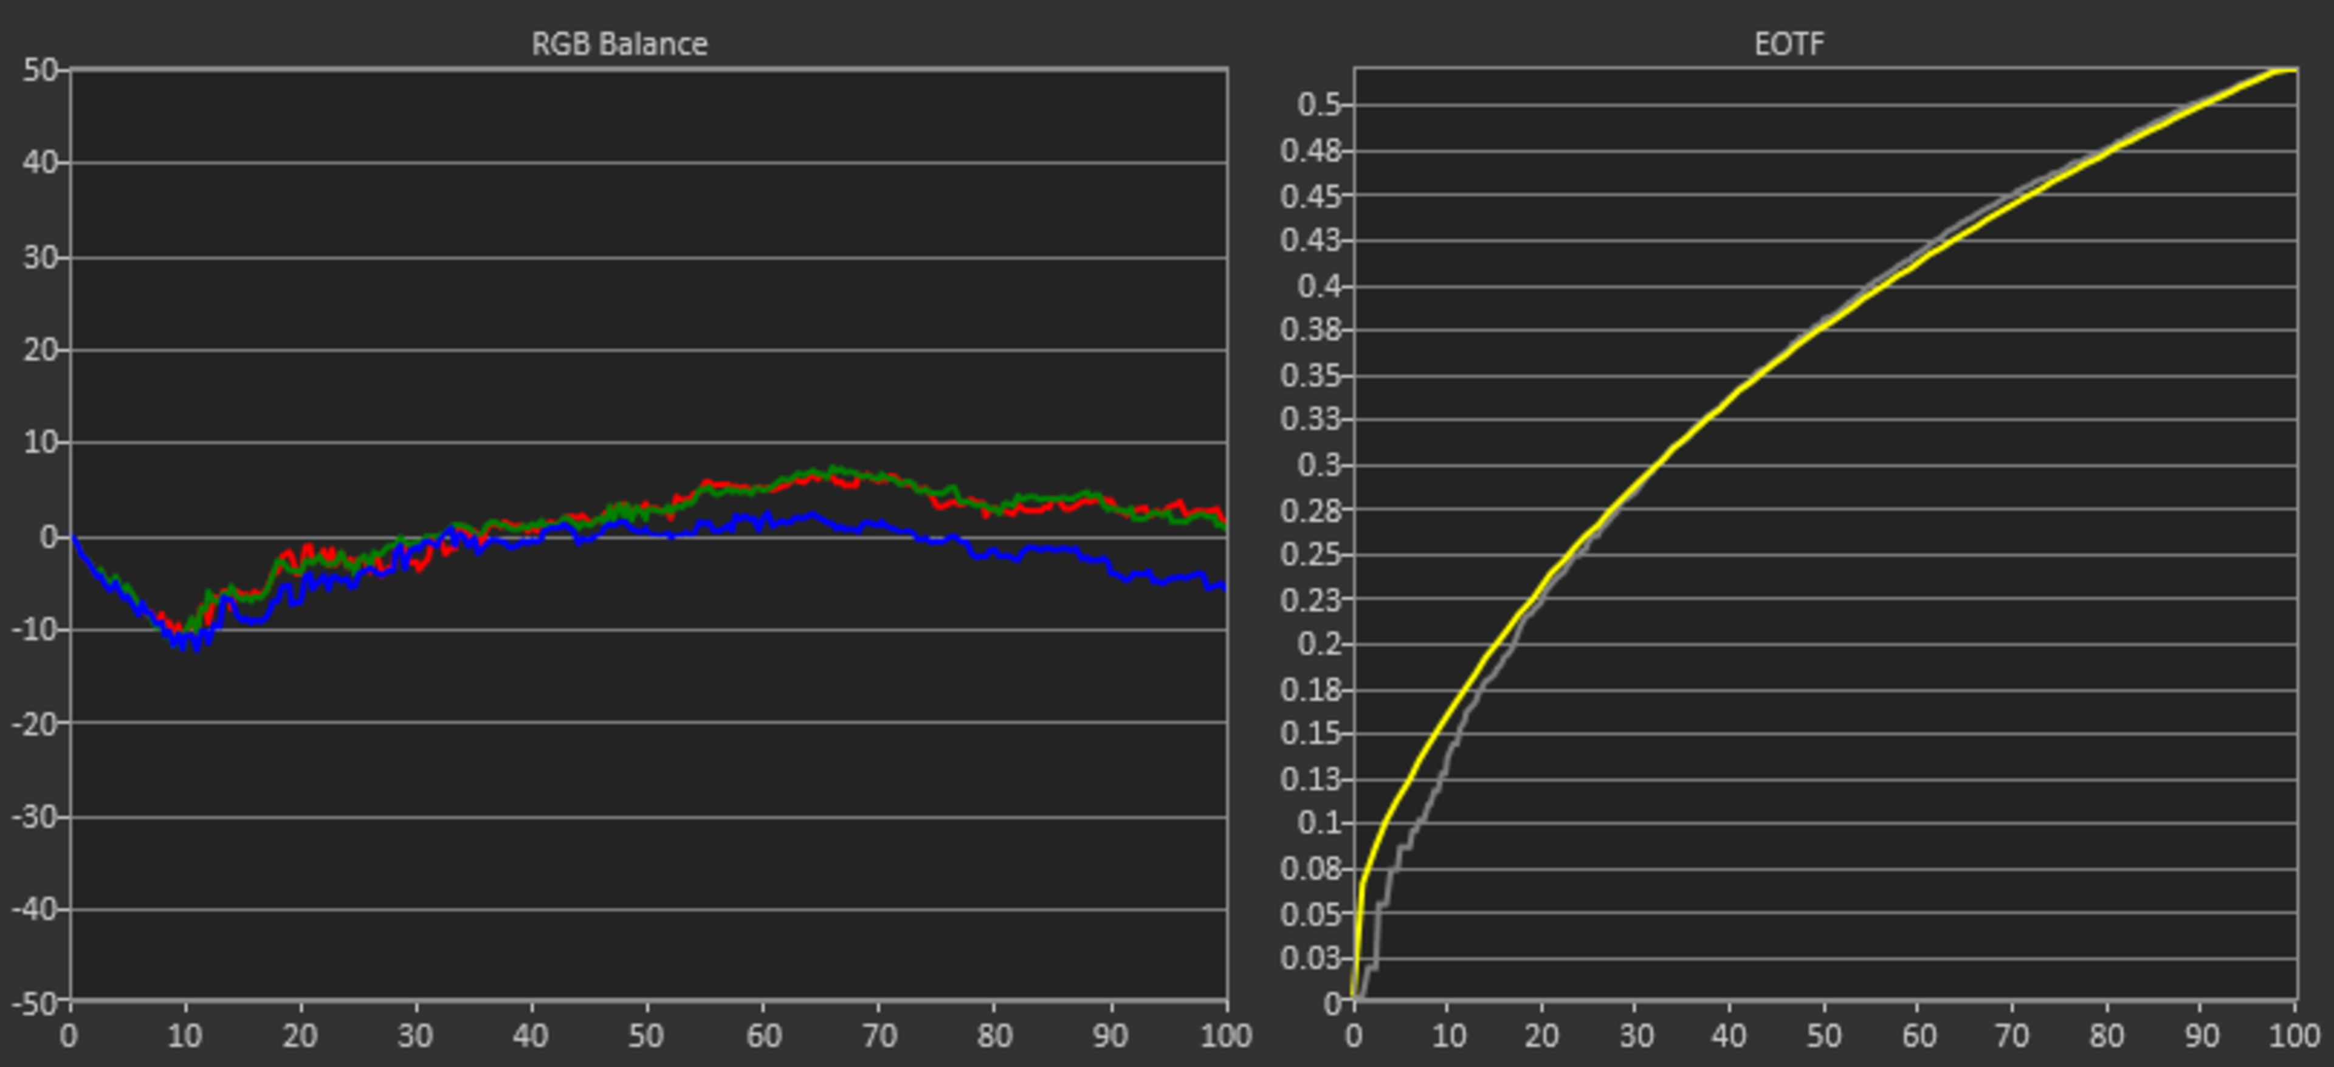The image size is (2334, 1067).
Task: Click the 0.25 label on EOTF y-axis
Action: pyautogui.click(x=1310, y=554)
